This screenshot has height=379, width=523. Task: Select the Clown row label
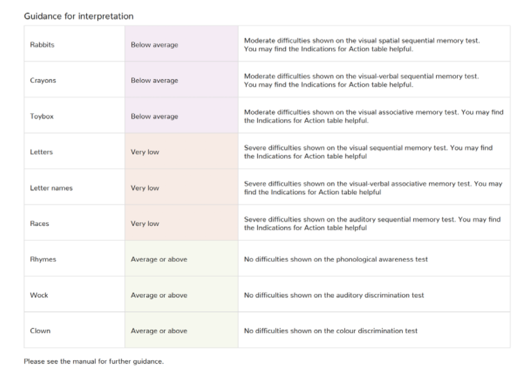point(40,330)
